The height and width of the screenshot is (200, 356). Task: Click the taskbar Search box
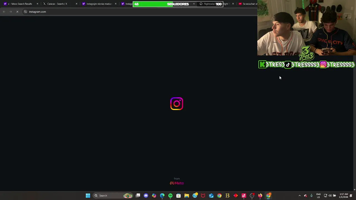tap(113, 196)
